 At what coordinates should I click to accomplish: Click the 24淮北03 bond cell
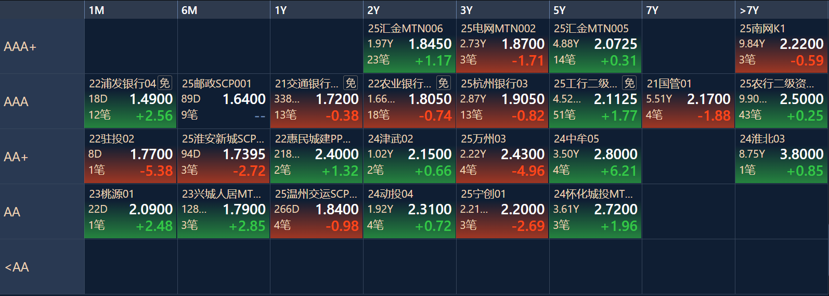[781, 157]
